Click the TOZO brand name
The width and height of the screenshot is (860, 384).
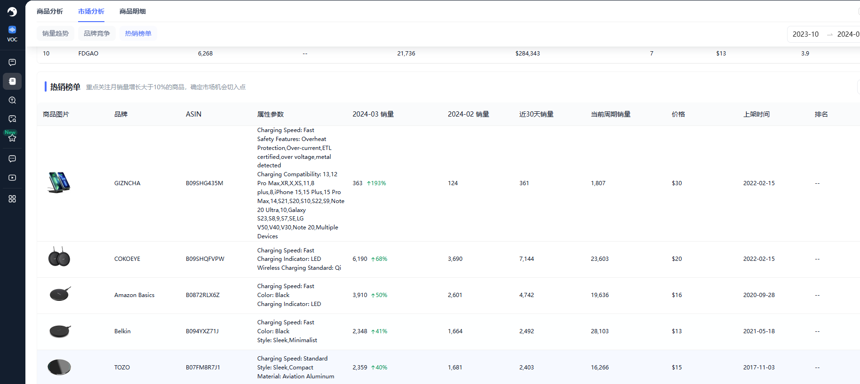(122, 368)
